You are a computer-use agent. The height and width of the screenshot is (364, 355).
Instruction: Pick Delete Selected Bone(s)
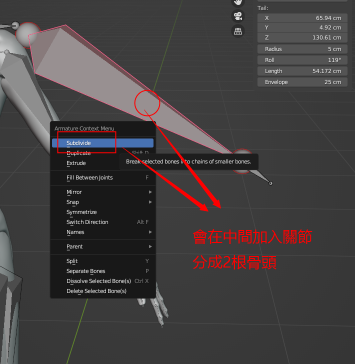point(96,291)
